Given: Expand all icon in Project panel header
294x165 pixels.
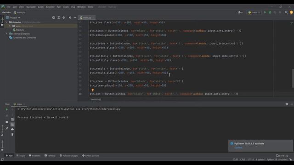Looking at the screenshot, I should tap(59, 17).
